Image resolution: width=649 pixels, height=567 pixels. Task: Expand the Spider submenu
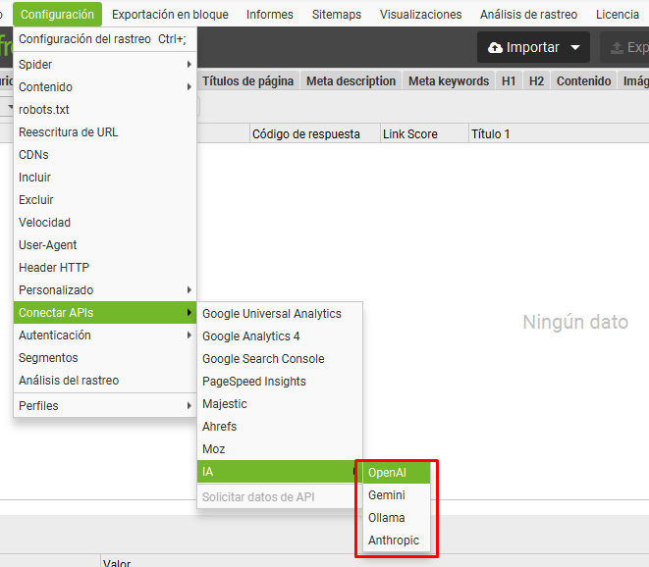tap(104, 65)
